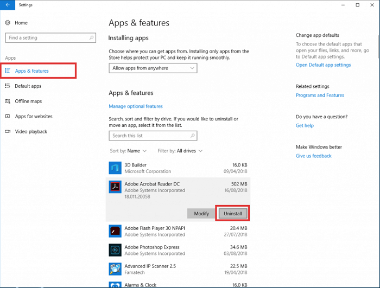380x288 pixels.
Task: Open the Filter by All drives dropdown
Action: [180, 151]
